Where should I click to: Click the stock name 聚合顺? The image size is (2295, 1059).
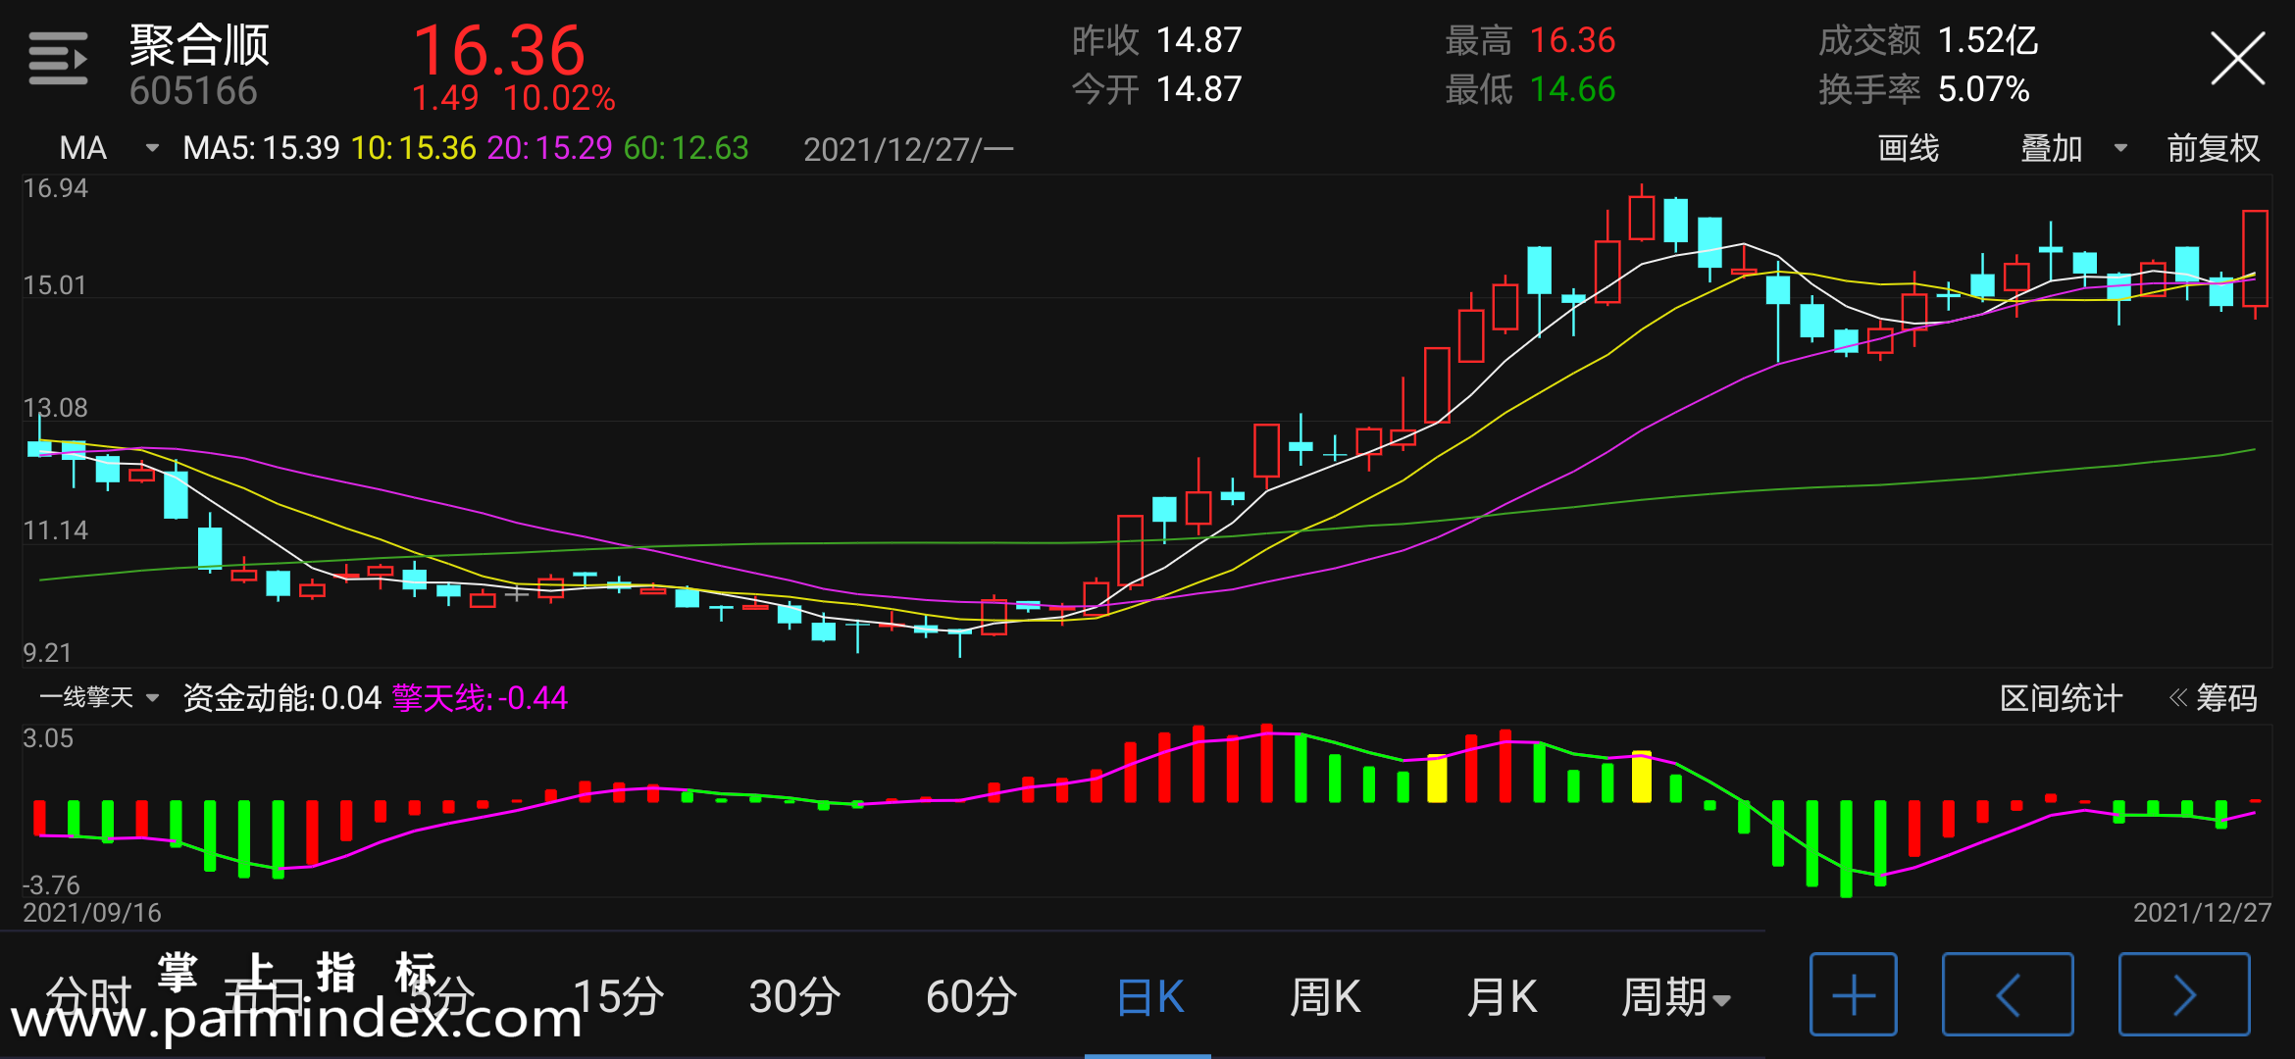199,44
